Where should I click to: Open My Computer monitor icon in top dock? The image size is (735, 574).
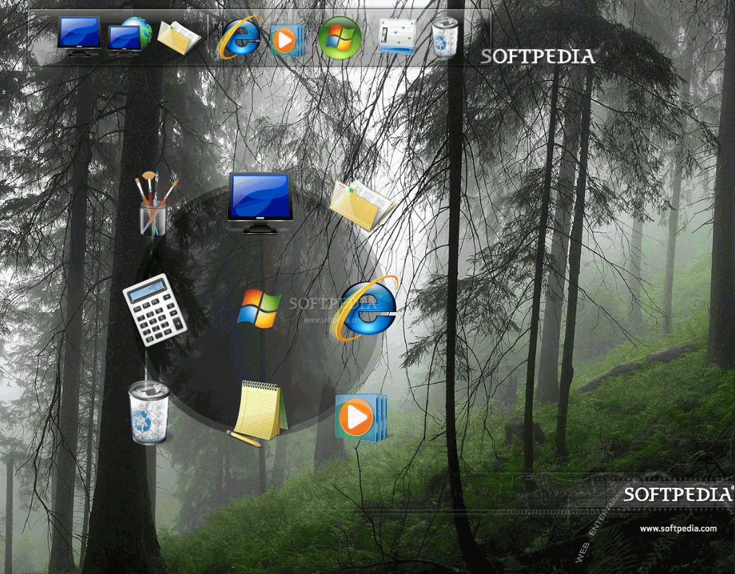79,37
